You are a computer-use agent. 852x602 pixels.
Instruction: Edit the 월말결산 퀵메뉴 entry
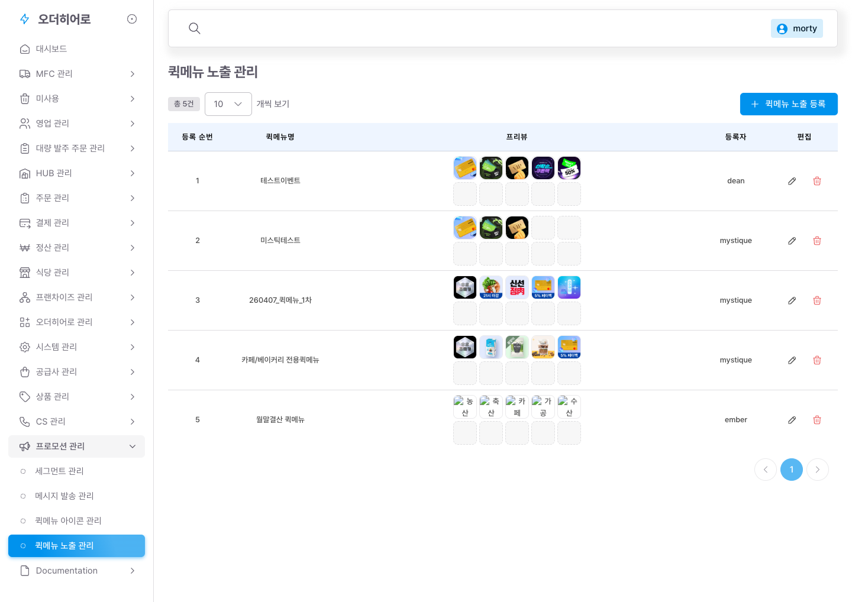pos(792,420)
